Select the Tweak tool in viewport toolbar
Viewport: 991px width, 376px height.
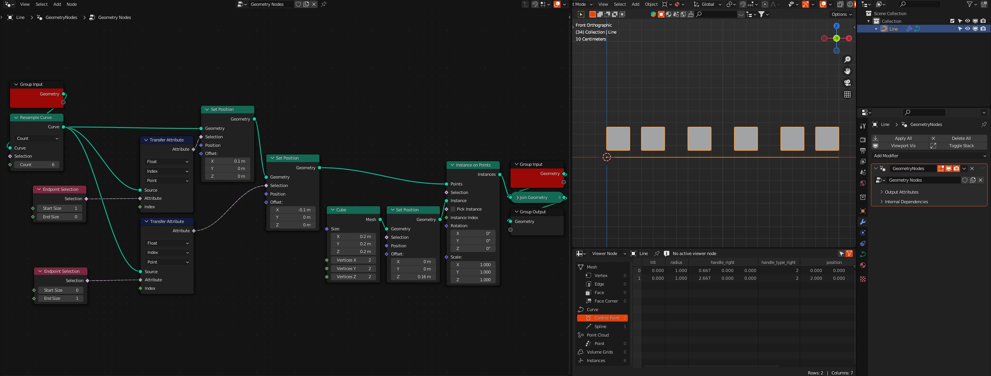pyautogui.click(x=581, y=14)
